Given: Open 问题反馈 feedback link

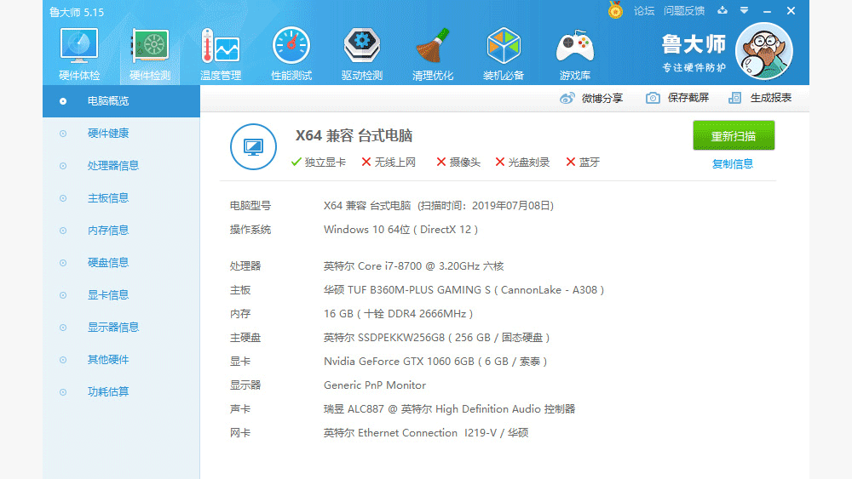Looking at the screenshot, I should coord(683,11).
